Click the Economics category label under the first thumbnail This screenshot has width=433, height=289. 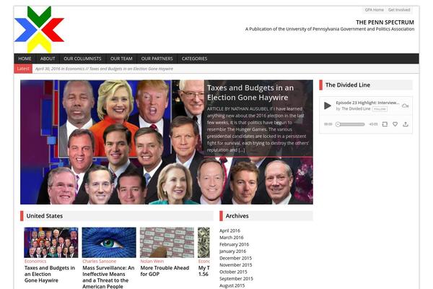pyautogui.click(x=35, y=261)
